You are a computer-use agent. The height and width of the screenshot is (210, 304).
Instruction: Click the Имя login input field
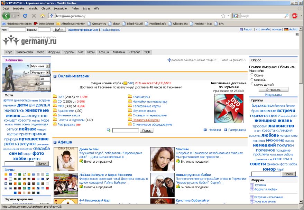[17, 30]
